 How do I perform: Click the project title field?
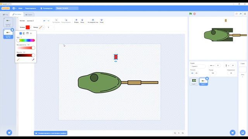pyautogui.click(x=67, y=8)
